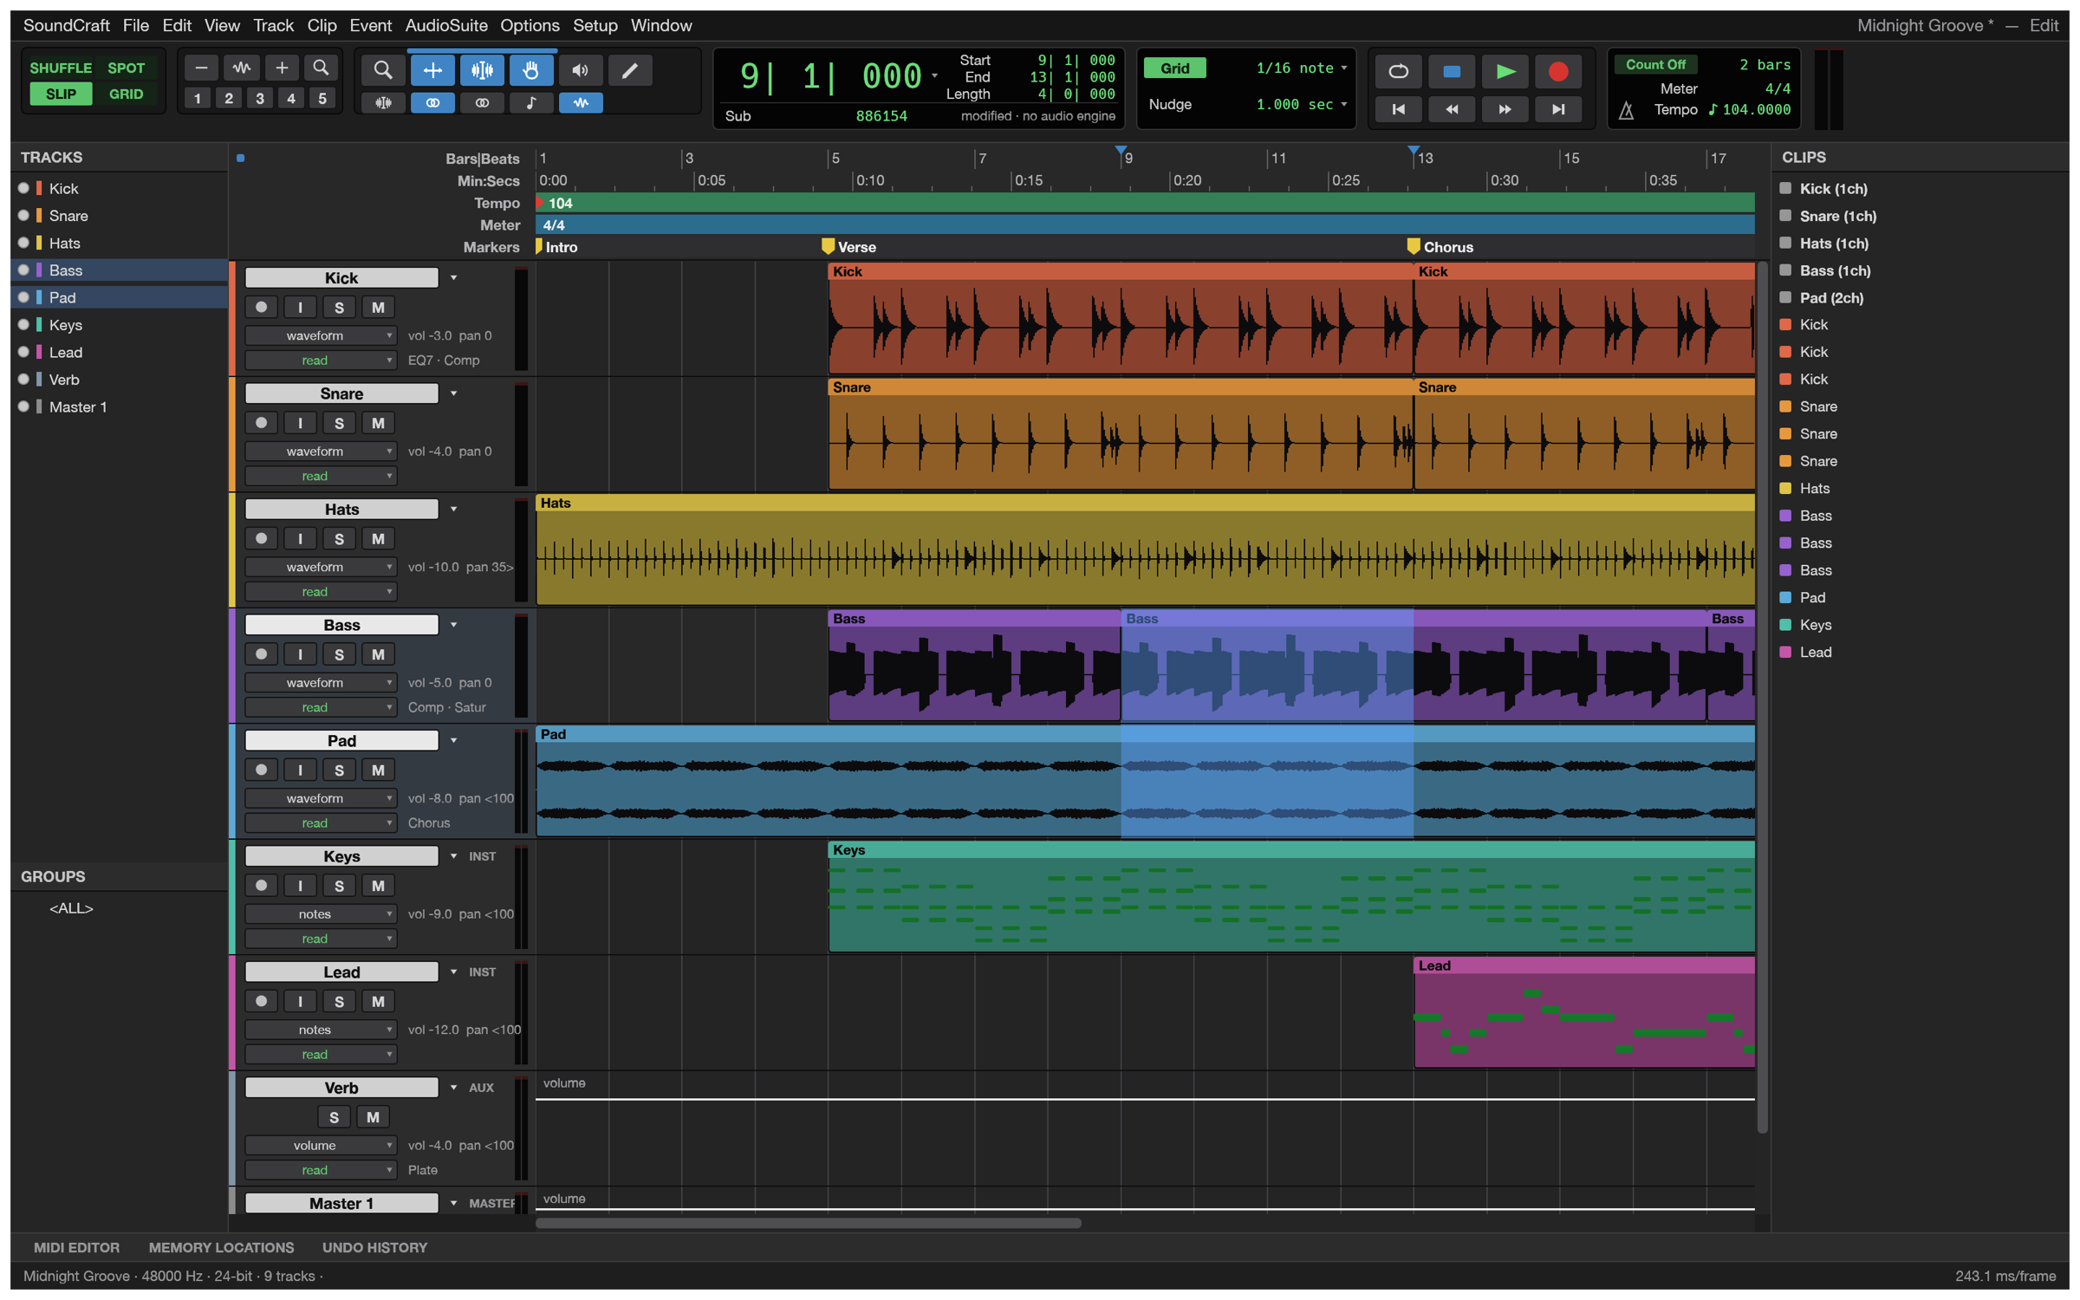This screenshot has height=1300, width=2080.
Task: Enable input monitoring on the Bass track
Action: pyautogui.click(x=300, y=654)
